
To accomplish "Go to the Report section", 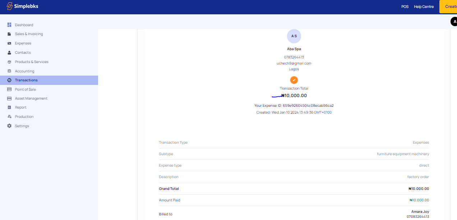I will (x=20, y=107).
